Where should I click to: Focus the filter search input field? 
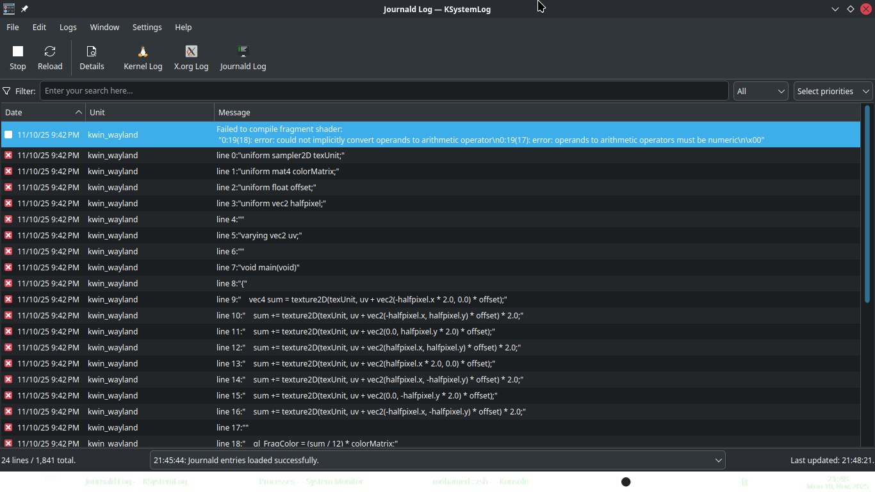point(384,91)
